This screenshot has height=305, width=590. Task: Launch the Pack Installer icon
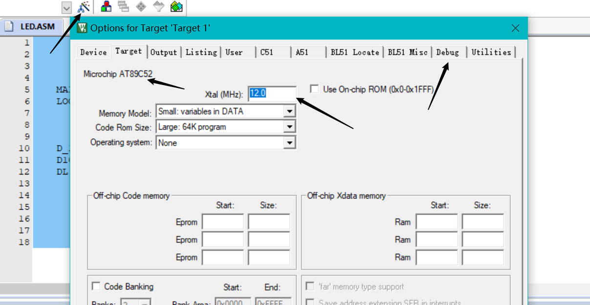176,7
